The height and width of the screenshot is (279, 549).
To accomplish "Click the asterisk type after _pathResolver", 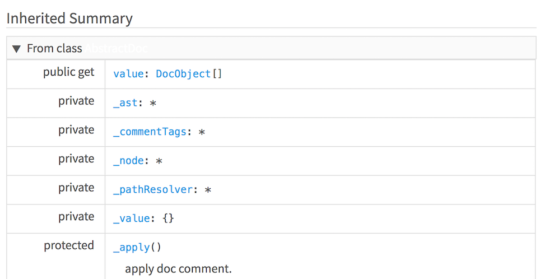I will (x=208, y=190).
